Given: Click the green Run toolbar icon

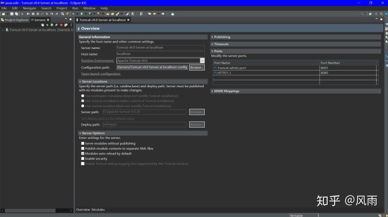Looking at the screenshot, I should pyautogui.click(x=82, y=14).
